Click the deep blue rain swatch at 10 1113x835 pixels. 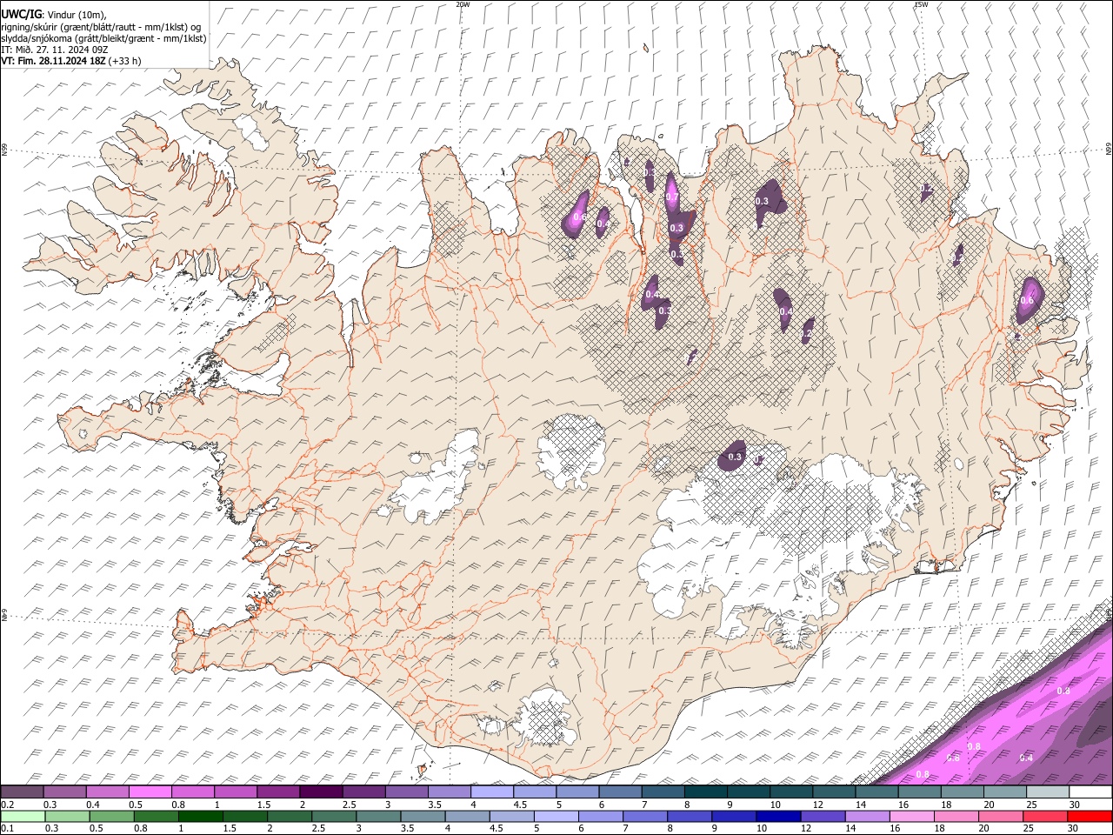click(x=776, y=816)
